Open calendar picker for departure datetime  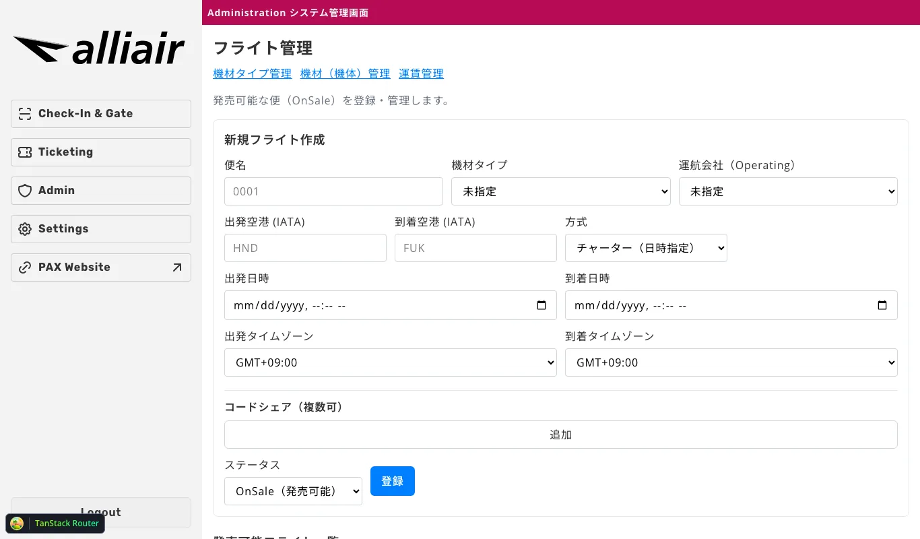click(x=541, y=305)
